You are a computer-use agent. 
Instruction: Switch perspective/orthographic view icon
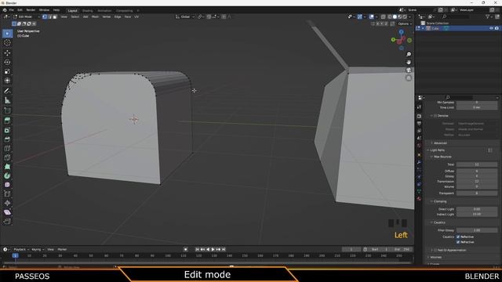point(409,78)
